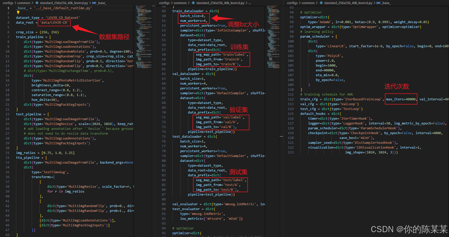Click Python file icon in right pane breadcrumb
Screen dimensions: 449x237
[321, 3]
